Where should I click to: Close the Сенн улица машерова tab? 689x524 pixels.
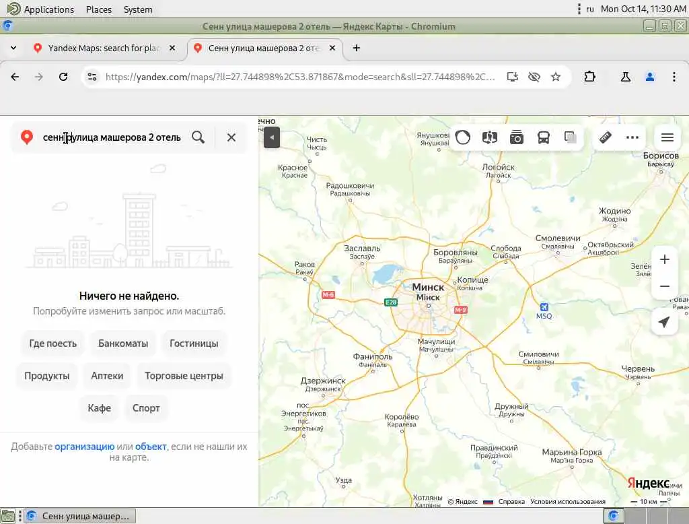pyautogui.click(x=332, y=48)
